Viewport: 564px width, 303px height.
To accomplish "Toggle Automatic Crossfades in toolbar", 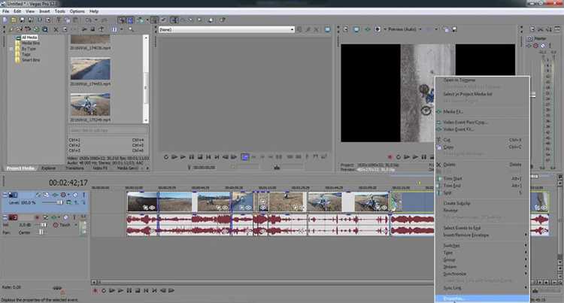I will coord(130,20).
